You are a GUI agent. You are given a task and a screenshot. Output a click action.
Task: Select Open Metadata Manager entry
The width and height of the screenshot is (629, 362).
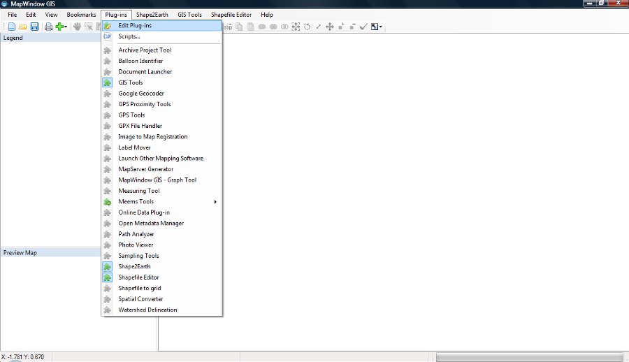(161, 224)
